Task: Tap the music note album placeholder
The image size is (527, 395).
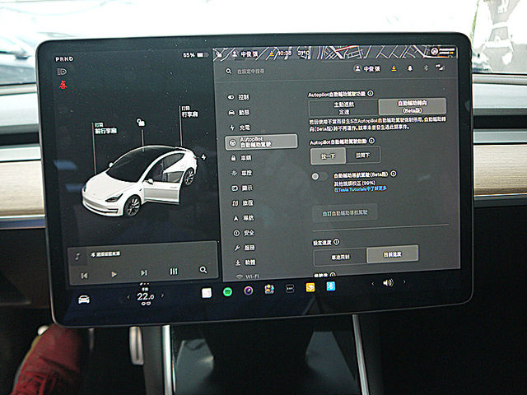Action: [77, 256]
